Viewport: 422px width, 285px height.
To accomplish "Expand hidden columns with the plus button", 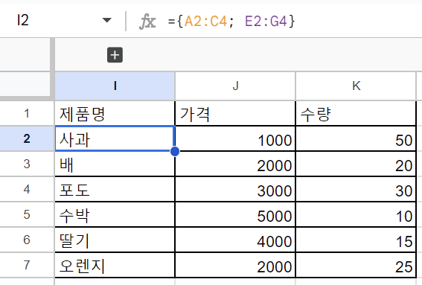I will click(x=115, y=55).
